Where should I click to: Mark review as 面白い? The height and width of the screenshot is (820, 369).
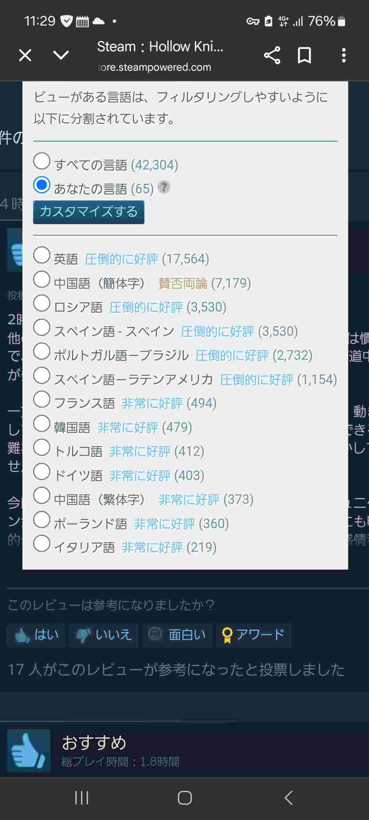177,635
